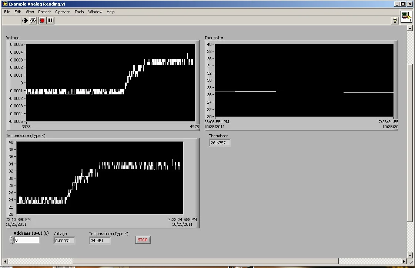Click the Voltage chart x-axis start value 3978
Image resolution: width=415 pixels, height=268 pixels.
[26, 127]
